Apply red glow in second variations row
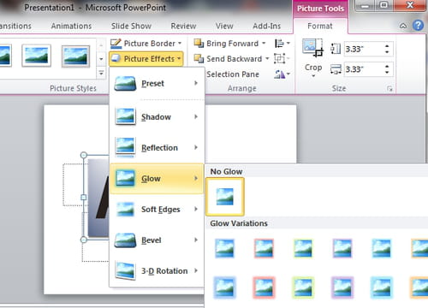 (x=264, y=287)
